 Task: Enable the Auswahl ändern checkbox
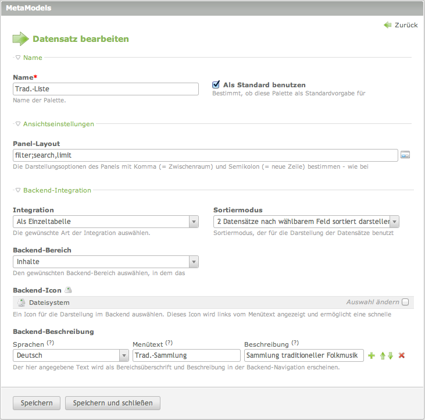405,302
